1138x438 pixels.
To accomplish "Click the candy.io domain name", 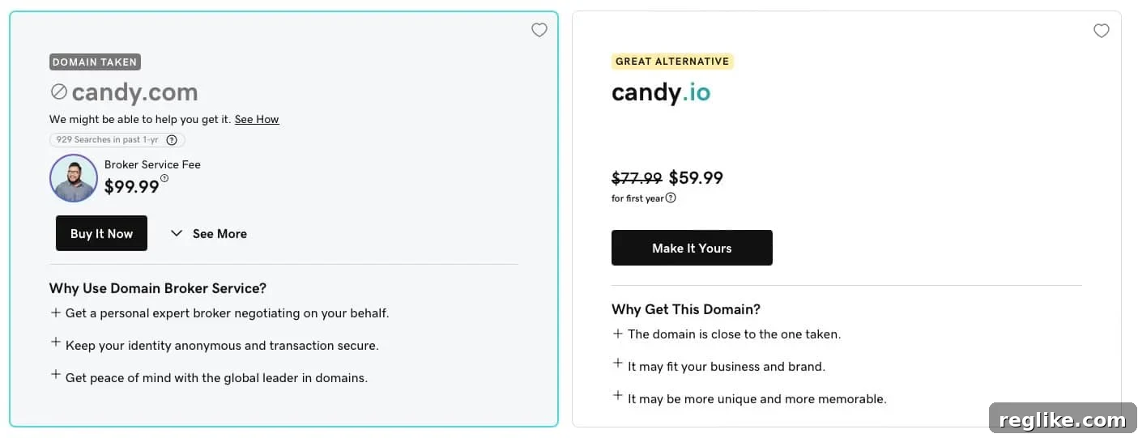I will pos(661,92).
